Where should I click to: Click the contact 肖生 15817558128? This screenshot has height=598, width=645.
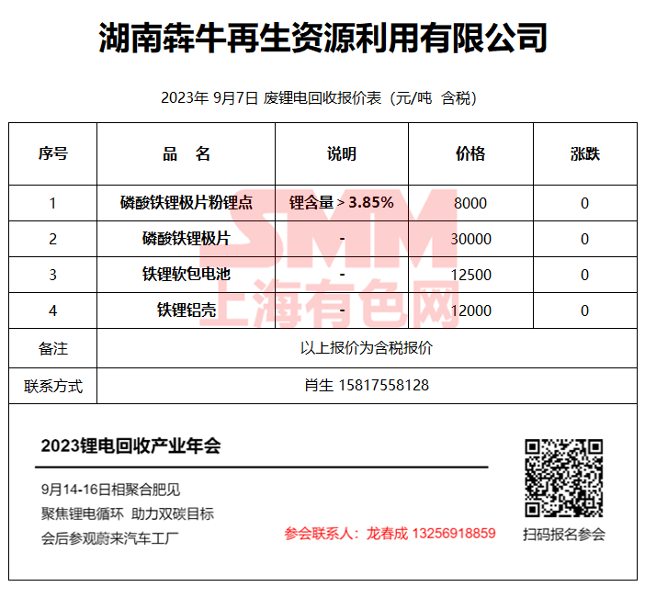pyautogui.click(x=367, y=386)
